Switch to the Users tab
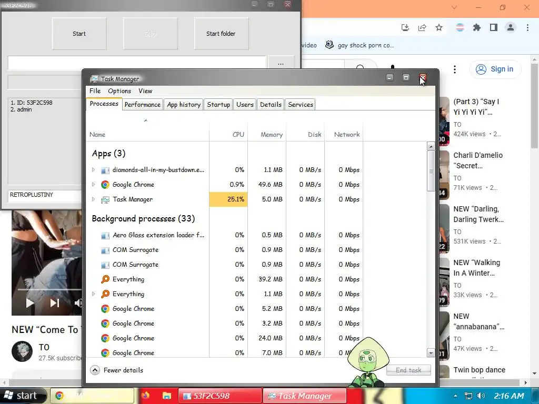 [x=245, y=105]
